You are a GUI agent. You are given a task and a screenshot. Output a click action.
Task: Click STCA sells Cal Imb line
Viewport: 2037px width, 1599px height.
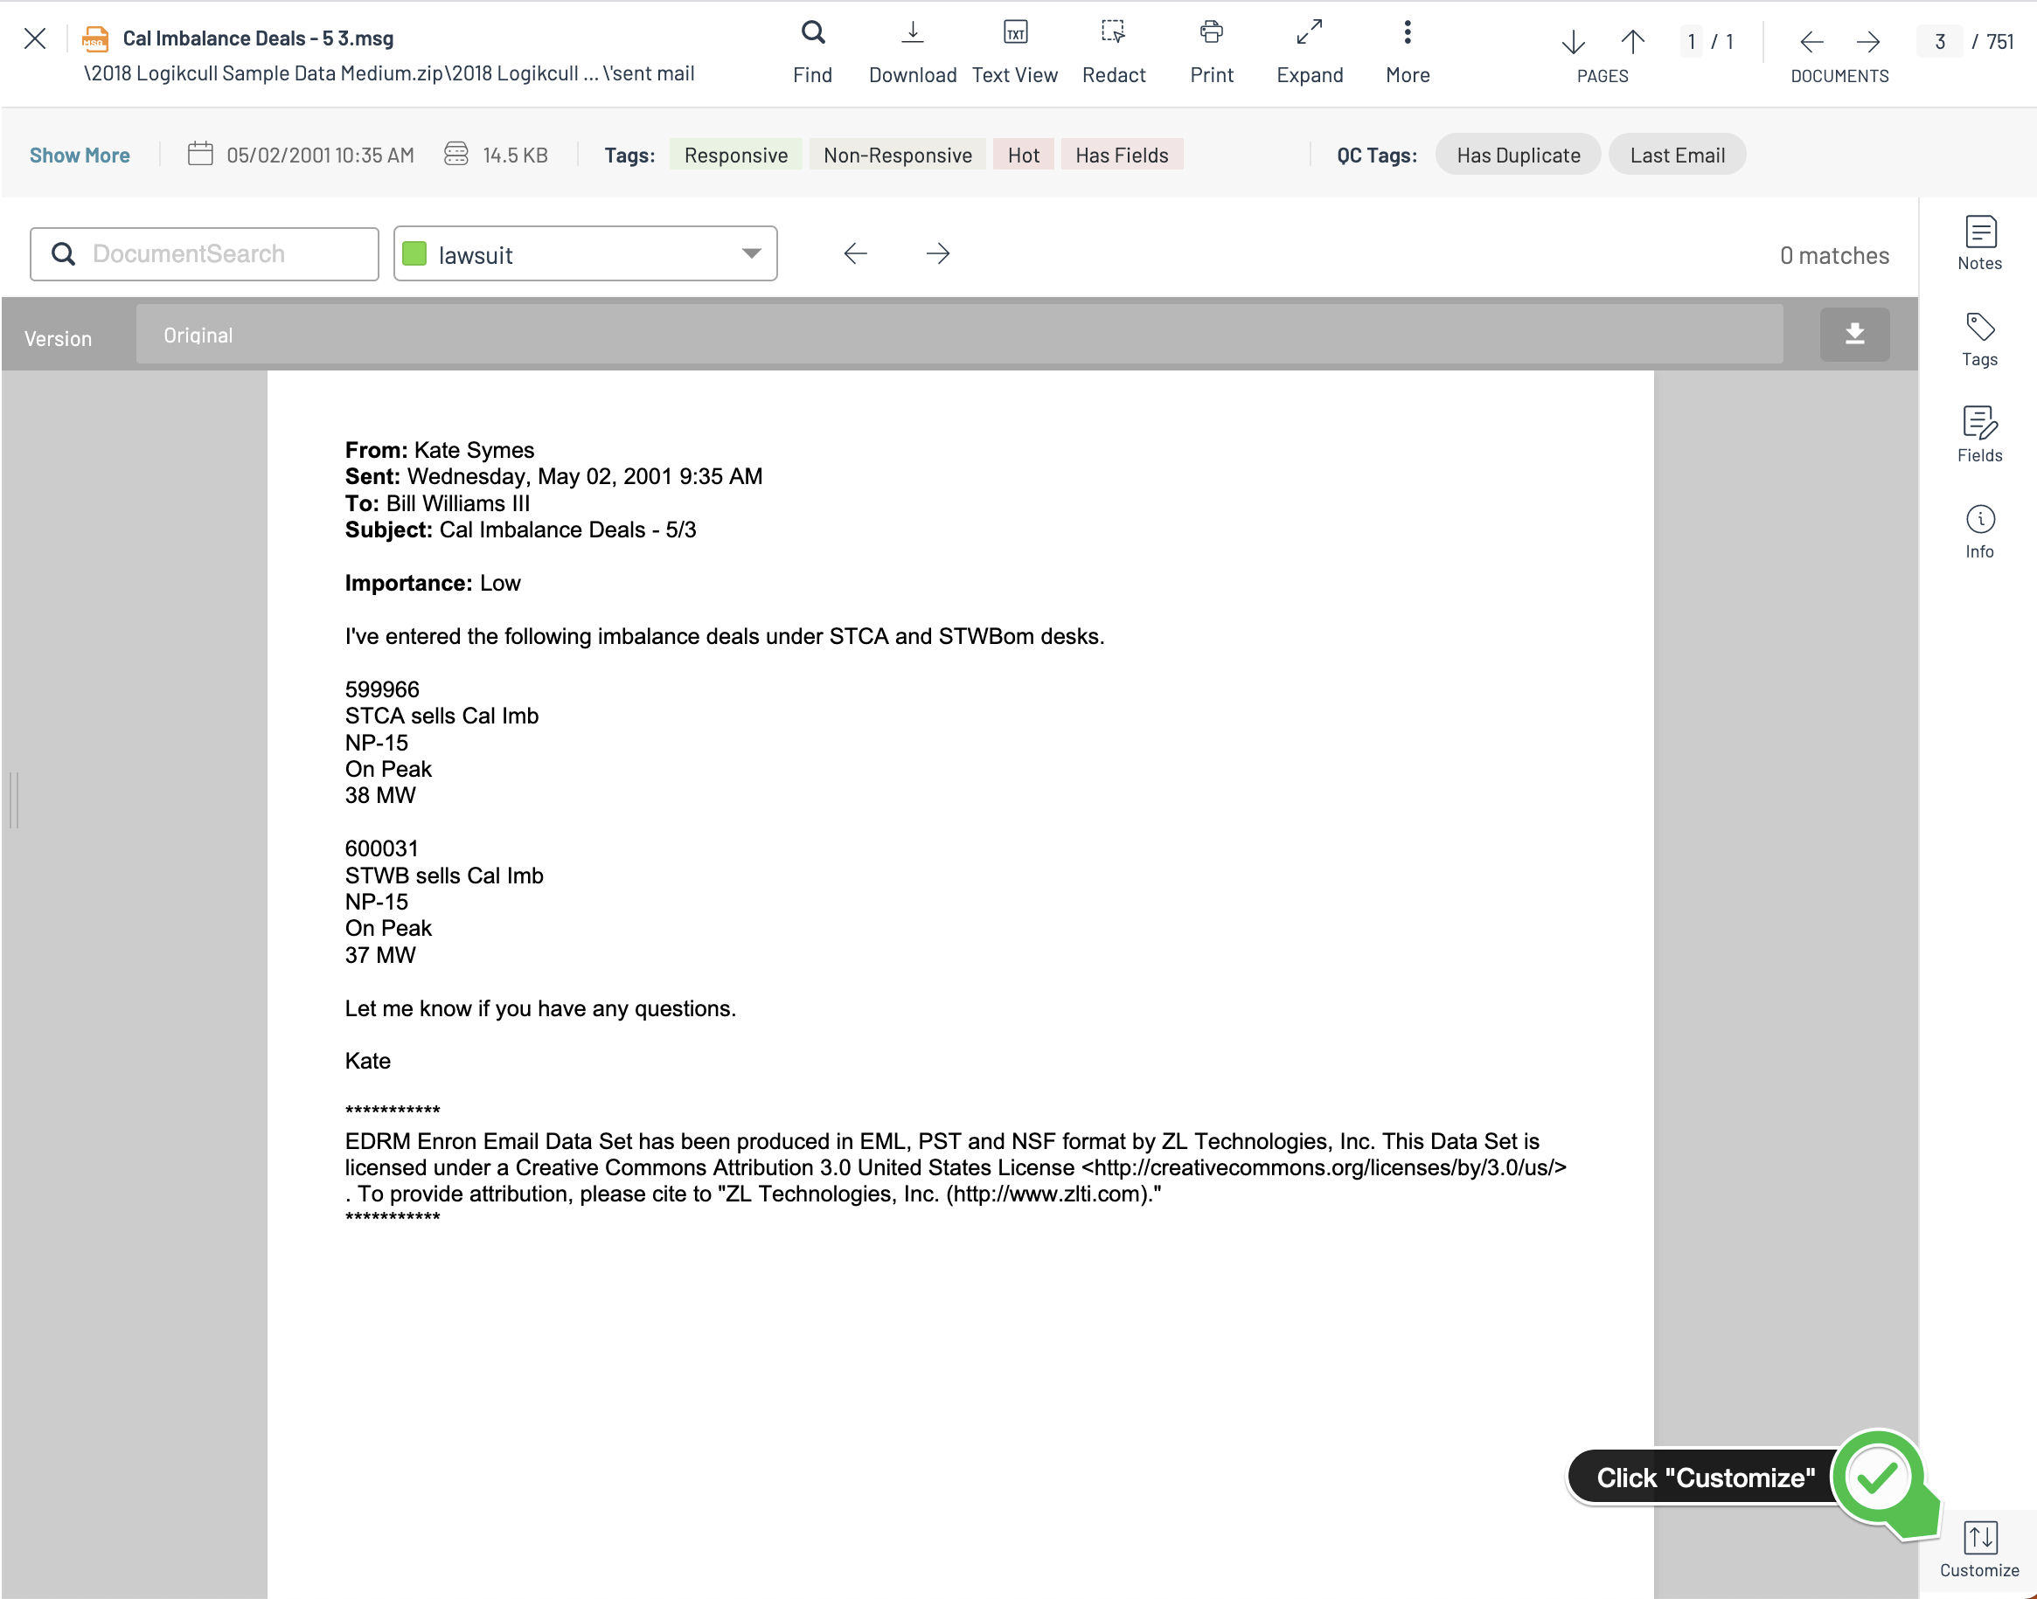(442, 716)
